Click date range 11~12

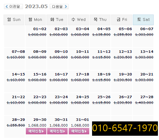[x=104, y=52]
